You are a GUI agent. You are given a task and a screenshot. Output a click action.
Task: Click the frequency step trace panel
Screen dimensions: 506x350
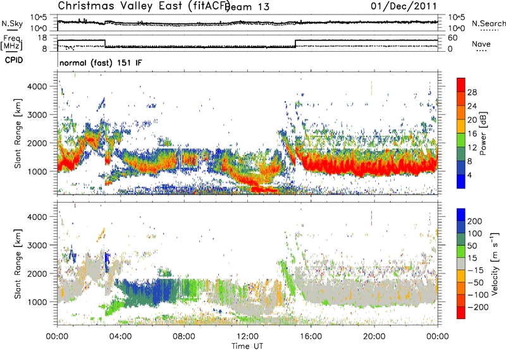tap(247, 43)
